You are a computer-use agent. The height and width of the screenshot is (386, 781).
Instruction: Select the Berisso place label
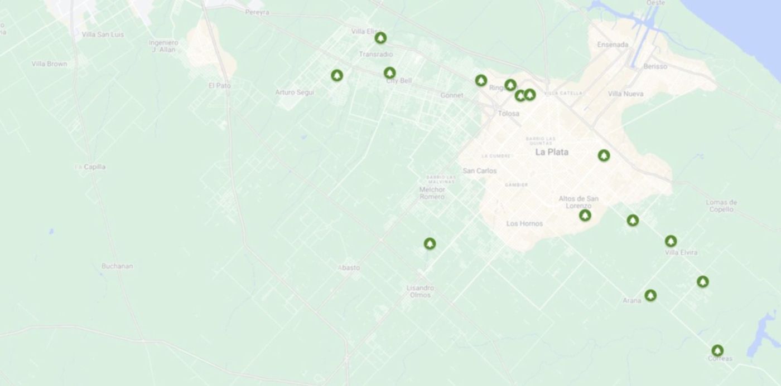pos(655,66)
